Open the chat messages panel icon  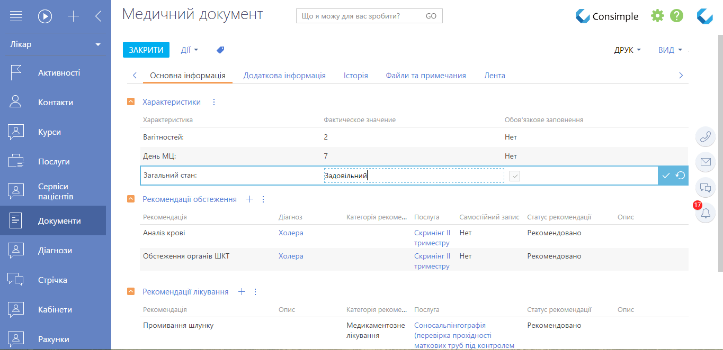pyautogui.click(x=705, y=187)
